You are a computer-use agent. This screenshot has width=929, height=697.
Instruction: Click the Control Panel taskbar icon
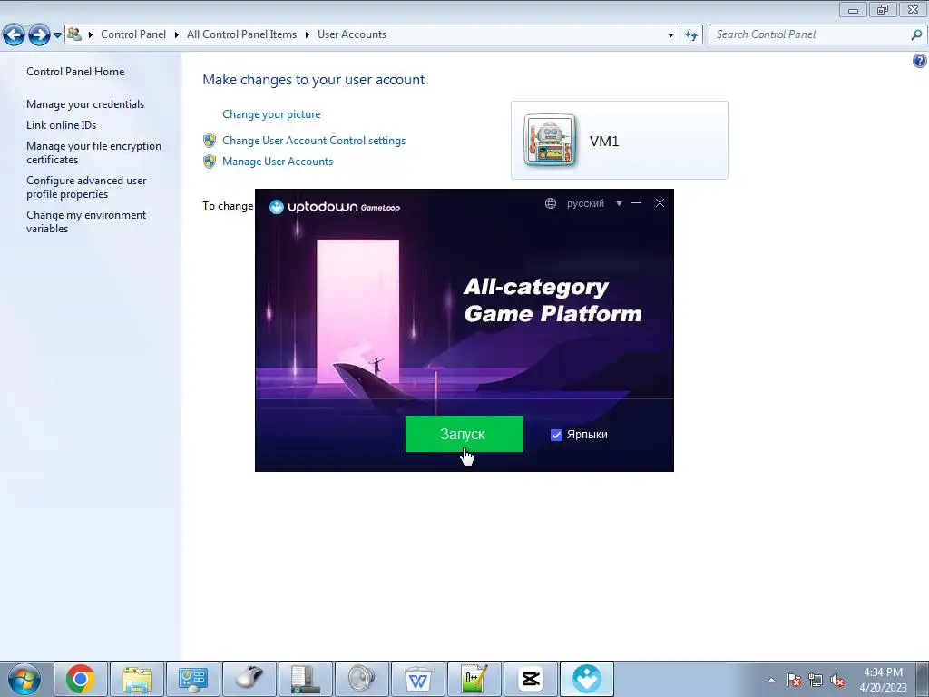[193, 679]
